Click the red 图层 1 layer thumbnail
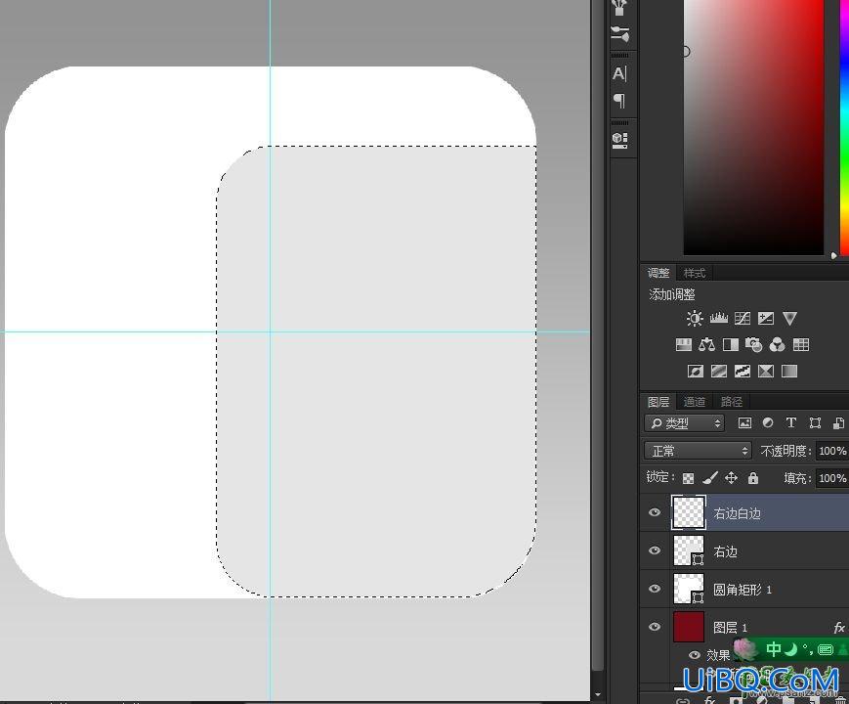This screenshot has width=849, height=704. pyautogui.click(x=689, y=627)
